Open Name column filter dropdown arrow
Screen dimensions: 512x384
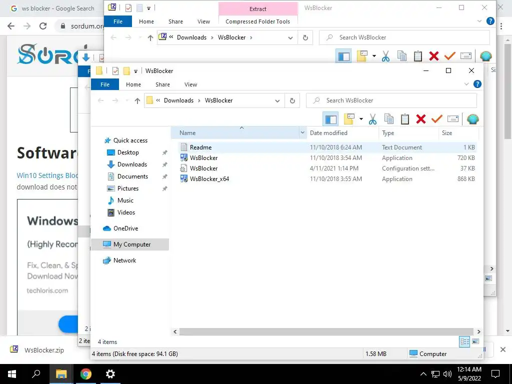302,132
